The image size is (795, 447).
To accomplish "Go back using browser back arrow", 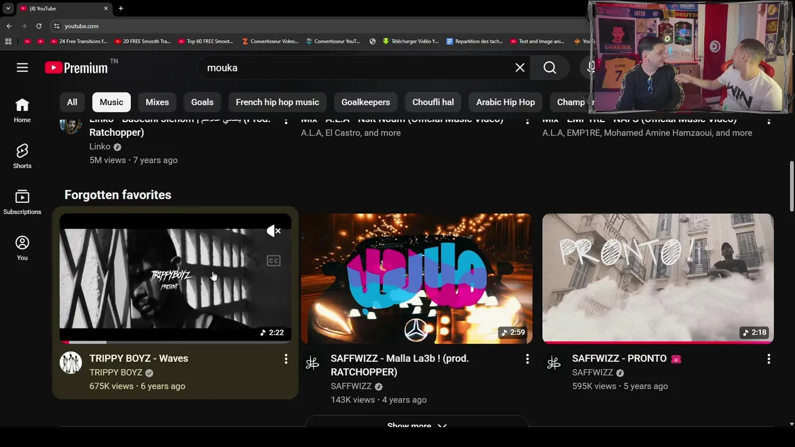I will [9, 26].
